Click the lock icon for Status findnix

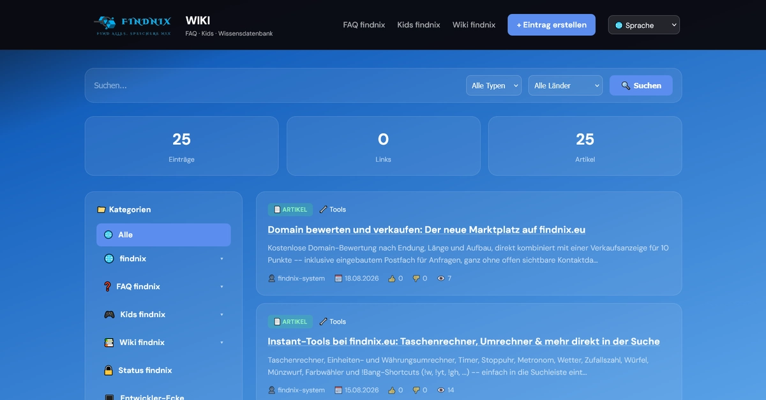109,370
